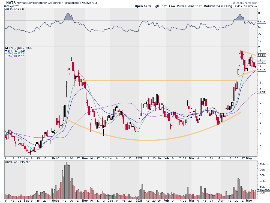Viewport: 270px width, 203px height.
Task: Click the volume bars icon beside Volume legend
Action: (6, 162)
